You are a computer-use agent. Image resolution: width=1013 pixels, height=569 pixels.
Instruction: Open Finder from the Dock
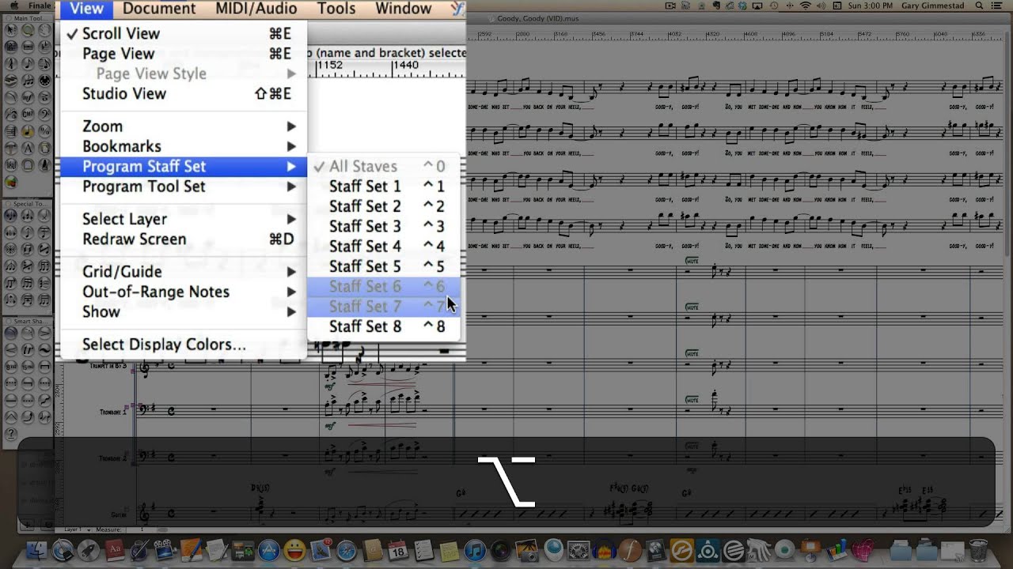tap(36, 549)
